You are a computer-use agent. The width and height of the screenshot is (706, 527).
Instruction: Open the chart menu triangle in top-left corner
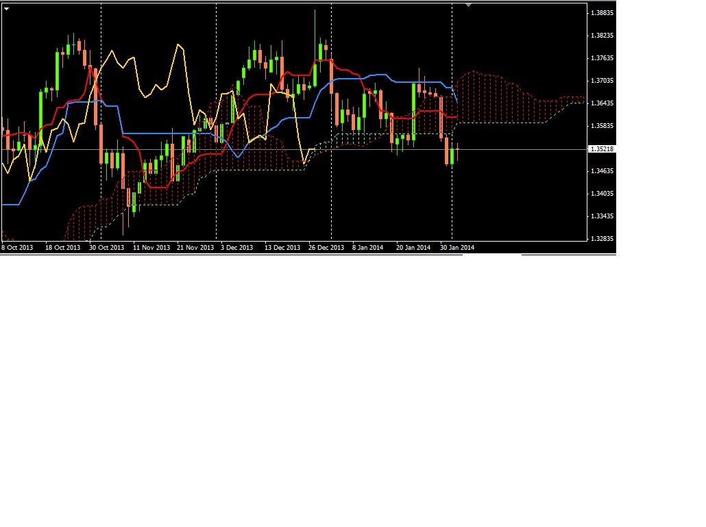(6, 8)
